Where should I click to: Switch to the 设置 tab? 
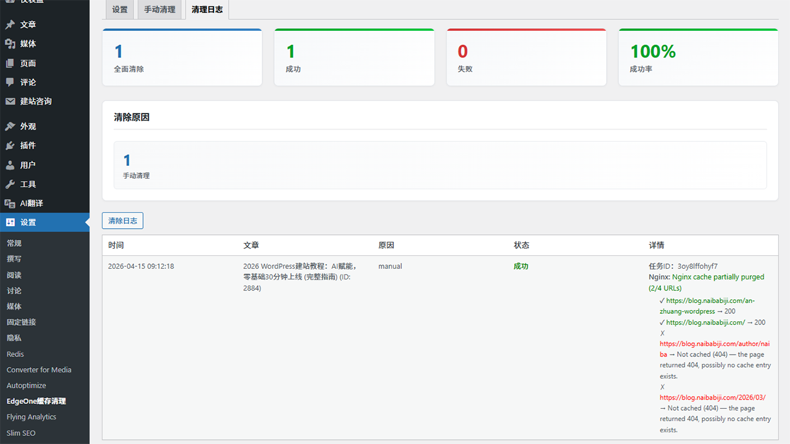pos(120,10)
